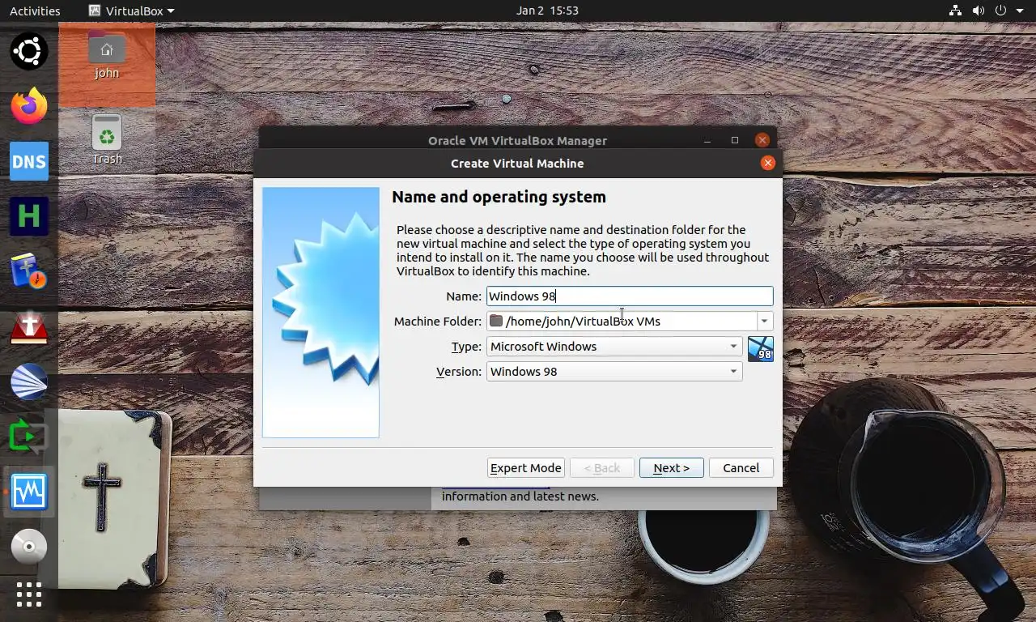Click the Name and operating system heading
1036x622 pixels.
click(x=499, y=197)
